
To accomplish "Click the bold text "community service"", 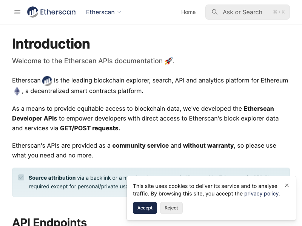I will click(x=140, y=145).
